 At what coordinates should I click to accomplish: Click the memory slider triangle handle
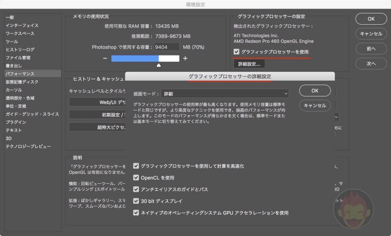click(x=158, y=65)
